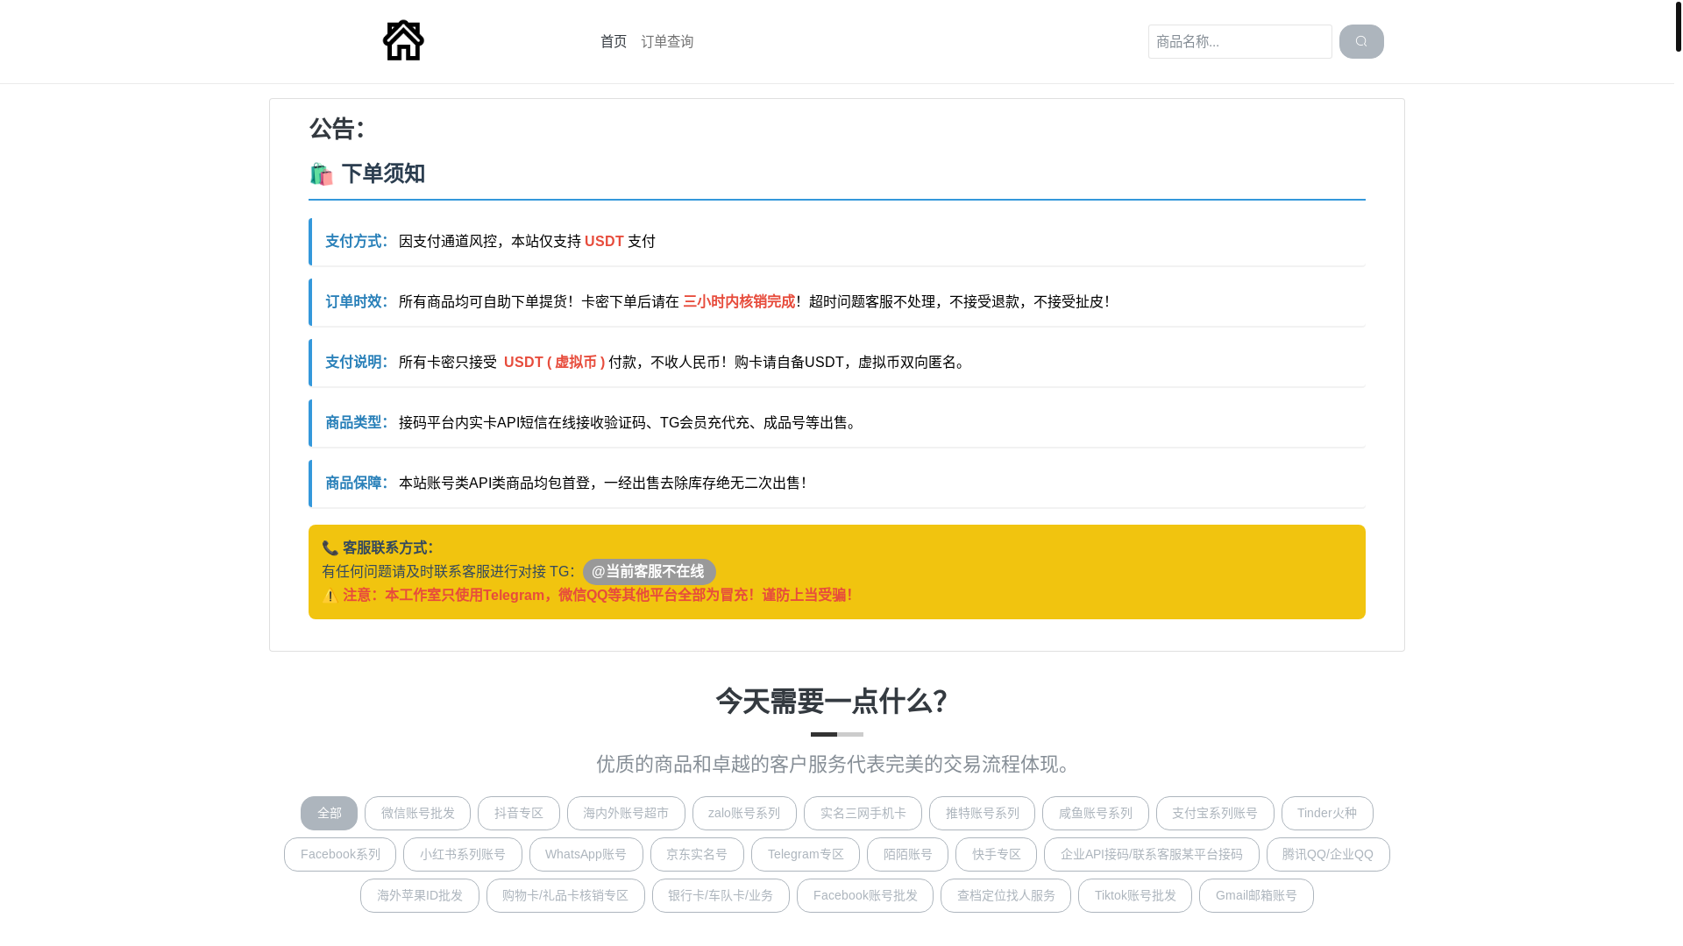Click the red USDT ( 虚拟币 ) text
This screenshot has width=1683, height=946.
pos(554,362)
